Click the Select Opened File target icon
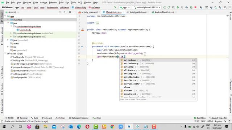 [x=60, y=12]
